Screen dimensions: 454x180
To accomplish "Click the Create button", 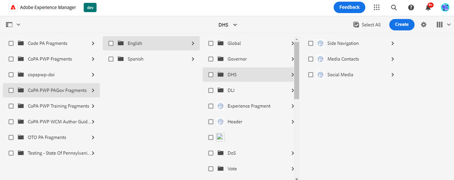I will coord(402,24).
